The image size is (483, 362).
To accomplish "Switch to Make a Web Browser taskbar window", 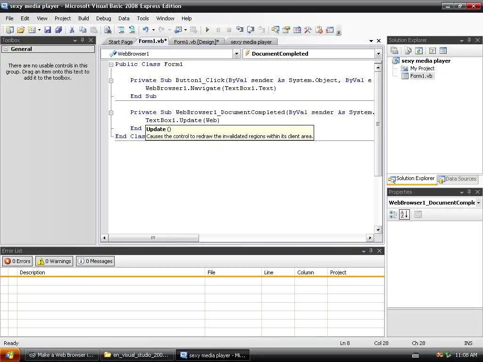I will [61, 355].
